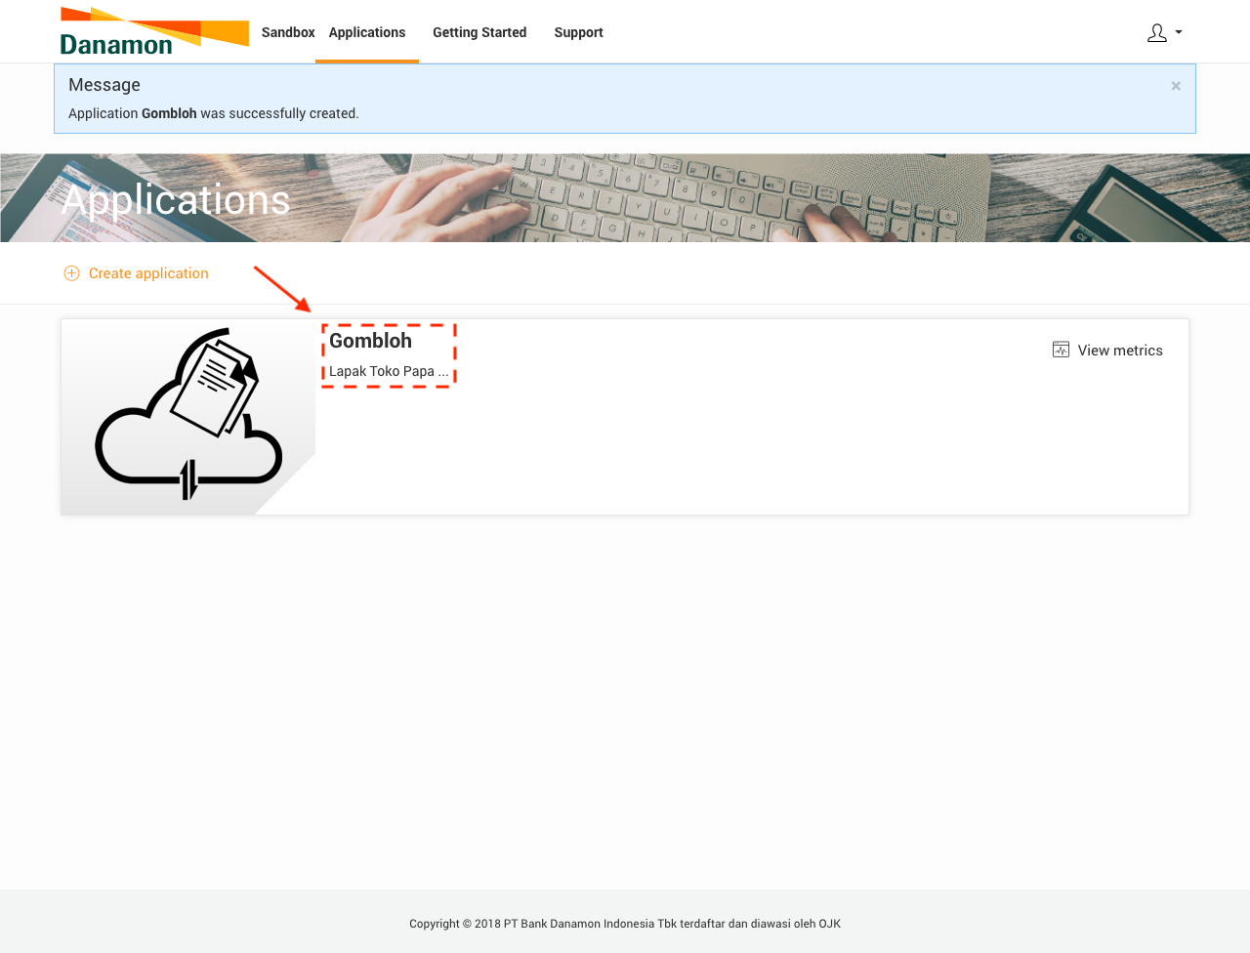Dismiss the success message with the X
The height and width of the screenshot is (953, 1250).
(1176, 86)
